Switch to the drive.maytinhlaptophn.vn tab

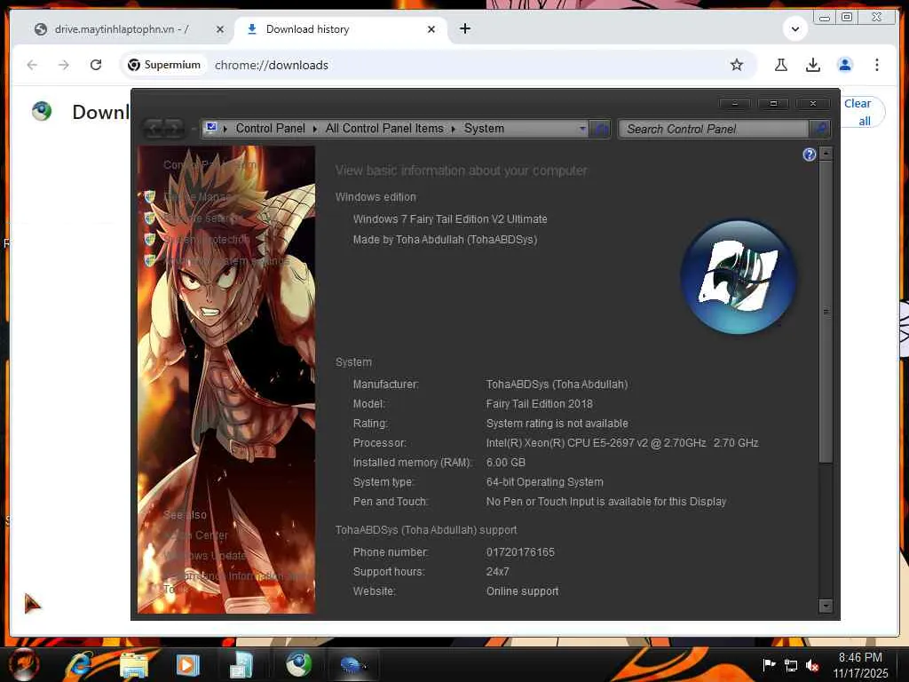point(122,29)
